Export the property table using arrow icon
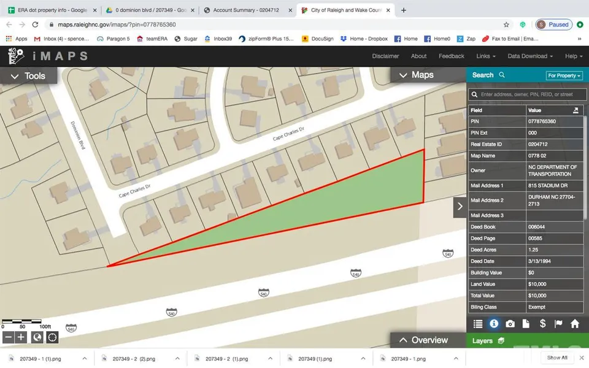The height and width of the screenshot is (368, 589). pyautogui.click(x=576, y=110)
